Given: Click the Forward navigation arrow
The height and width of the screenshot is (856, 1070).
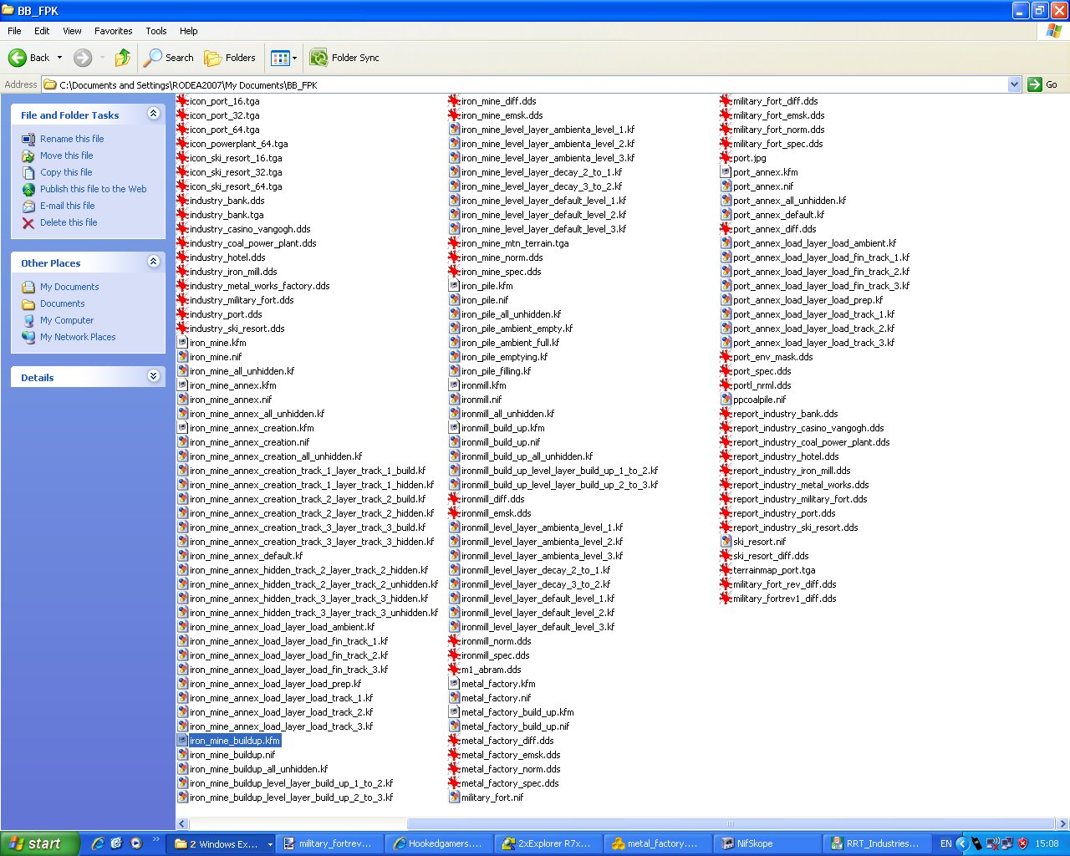Looking at the screenshot, I should pyautogui.click(x=83, y=58).
